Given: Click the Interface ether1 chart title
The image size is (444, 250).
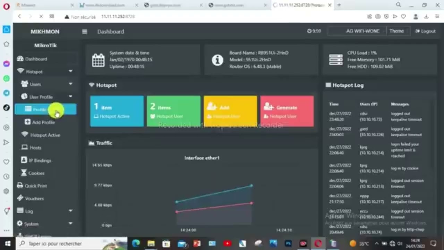Looking at the screenshot, I should click(202, 158).
